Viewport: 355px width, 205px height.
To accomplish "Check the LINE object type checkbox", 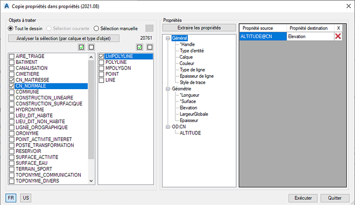I will tap(101, 80).
